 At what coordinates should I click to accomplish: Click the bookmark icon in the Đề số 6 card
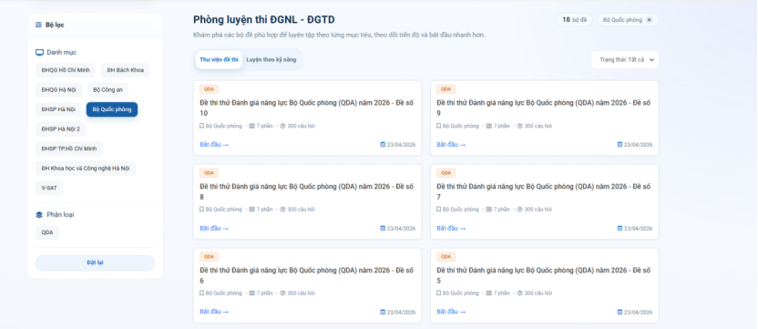tap(202, 293)
